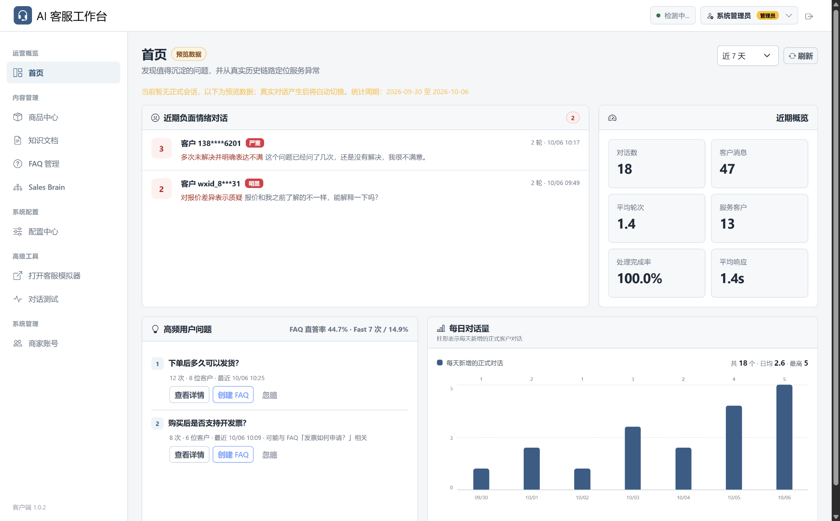The width and height of the screenshot is (840, 521).
Task: Open 配置中心 from the sidebar
Action: click(x=64, y=231)
